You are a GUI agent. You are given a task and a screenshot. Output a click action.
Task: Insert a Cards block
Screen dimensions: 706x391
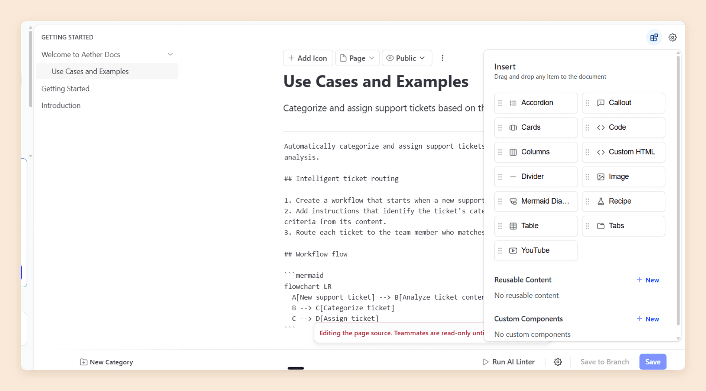pyautogui.click(x=536, y=127)
